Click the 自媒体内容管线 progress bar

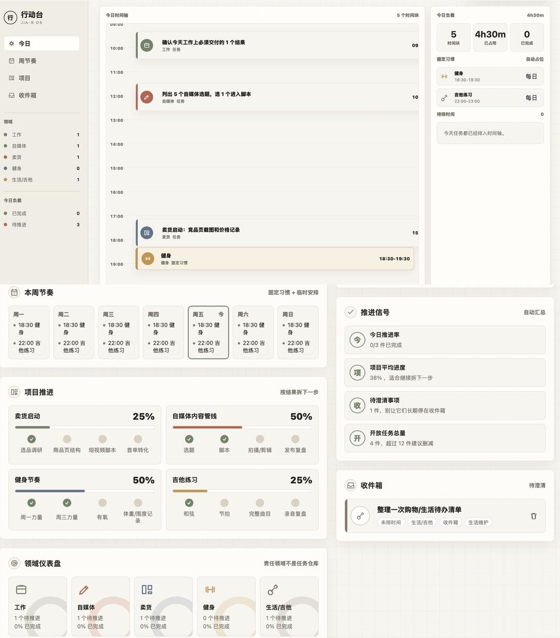[242, 427]
